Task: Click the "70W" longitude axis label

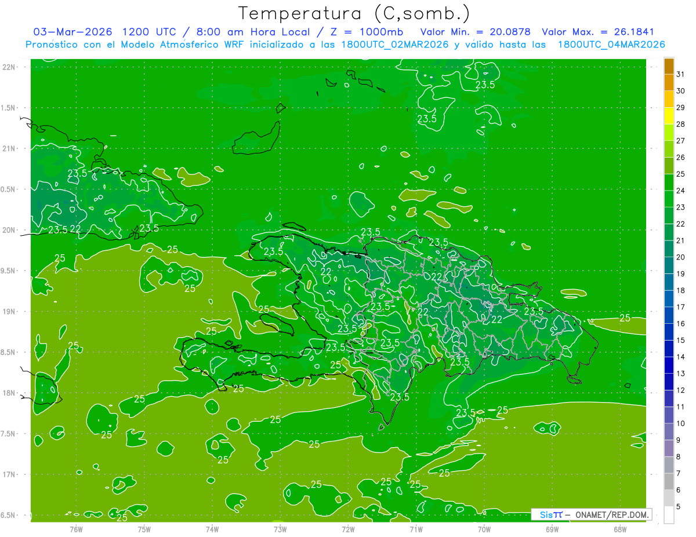Action: [x=484, y=529]
